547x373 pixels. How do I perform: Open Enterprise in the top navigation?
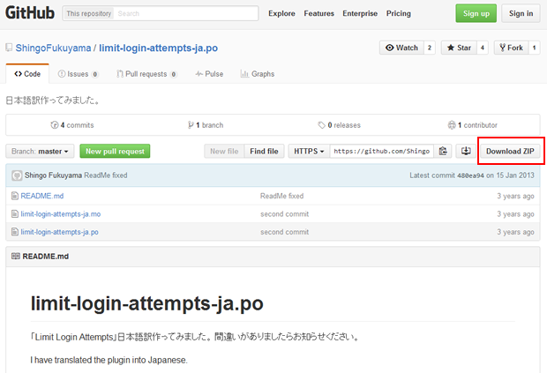(360, 13)
